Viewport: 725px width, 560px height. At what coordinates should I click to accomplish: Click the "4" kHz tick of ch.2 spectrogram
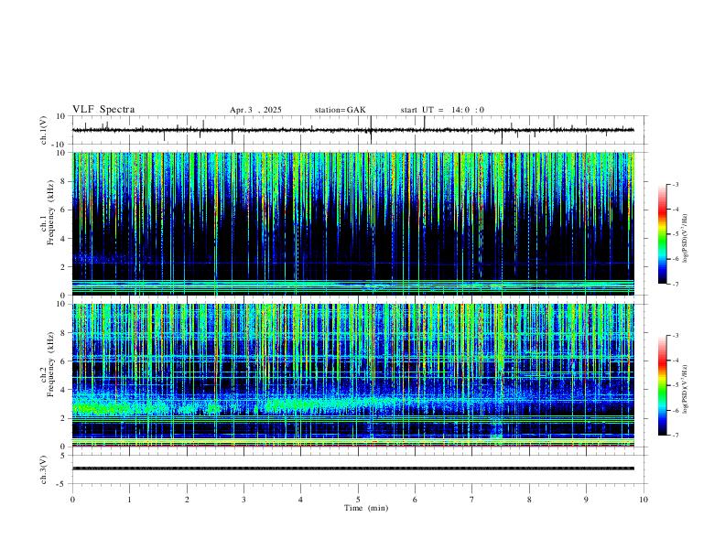63,390
